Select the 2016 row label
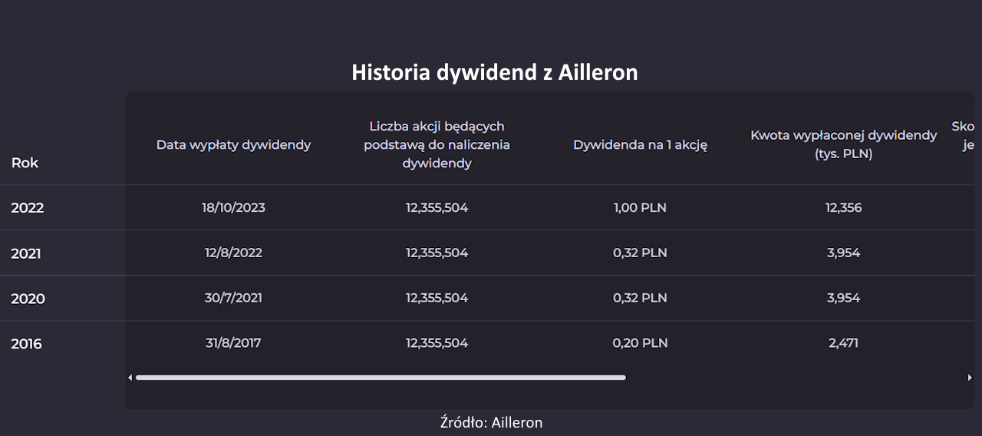This screenshot has width=982, height=436. coord(26,344)
